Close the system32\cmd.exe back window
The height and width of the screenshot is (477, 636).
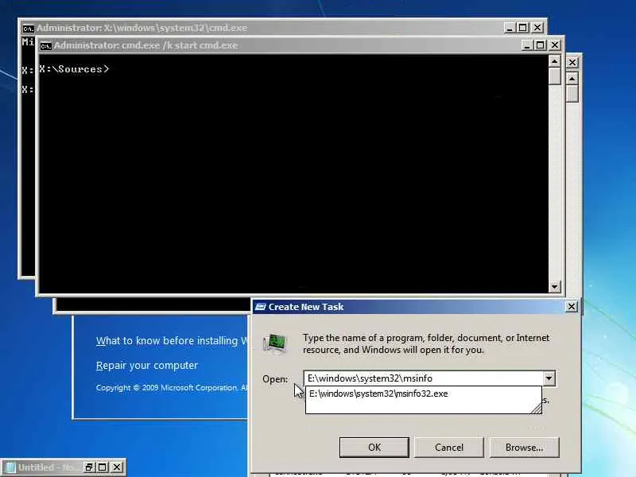537,28
